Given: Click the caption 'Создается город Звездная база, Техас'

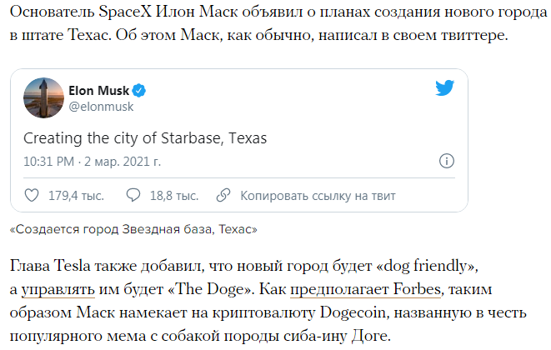Looking at the screenshot, I should pyautogui.click(x=133, y=228).
